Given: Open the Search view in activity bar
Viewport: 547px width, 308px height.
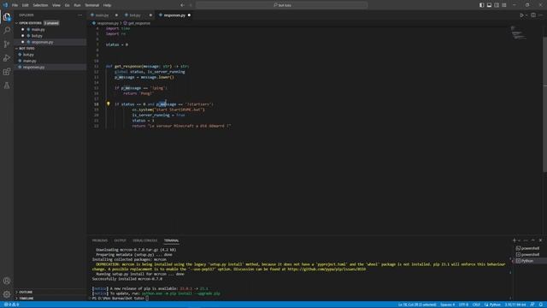Looking at the screenshot, I should [7, 31].
